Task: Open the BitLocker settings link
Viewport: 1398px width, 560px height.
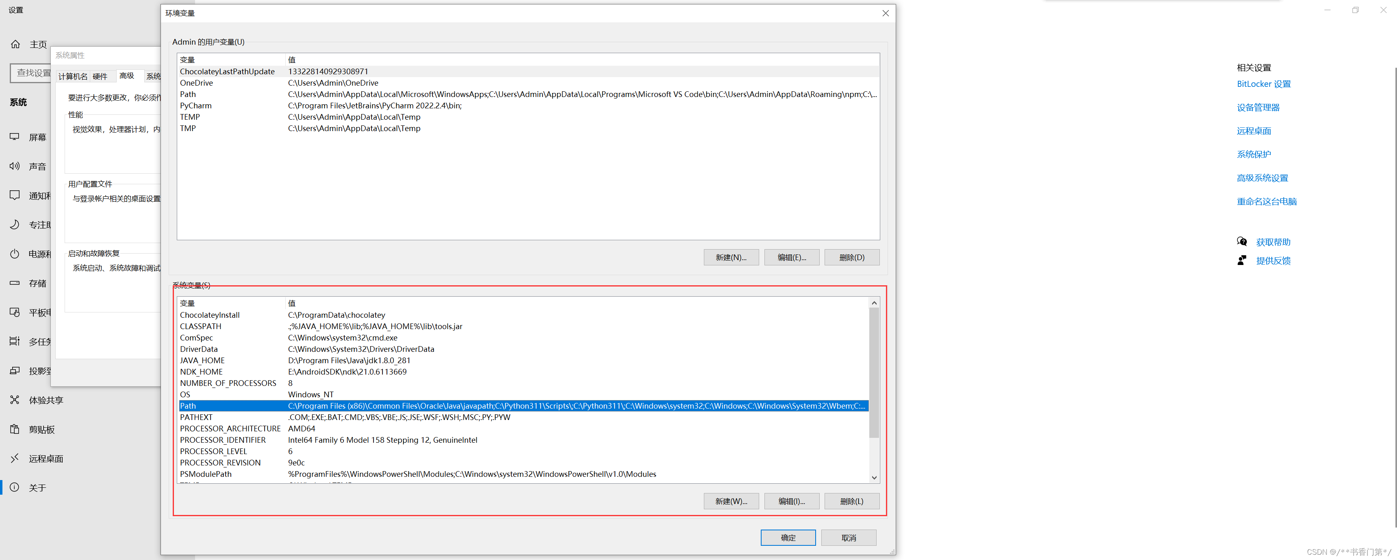Action: [x=1263, y=84]
